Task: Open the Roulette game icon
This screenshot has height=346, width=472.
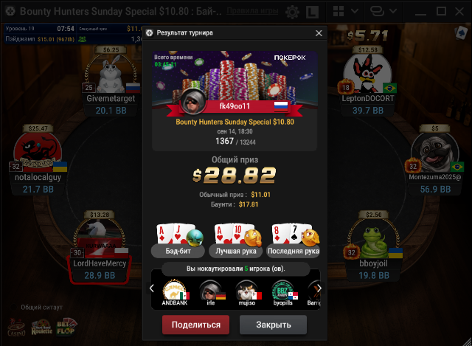Action: coord(42,328)
